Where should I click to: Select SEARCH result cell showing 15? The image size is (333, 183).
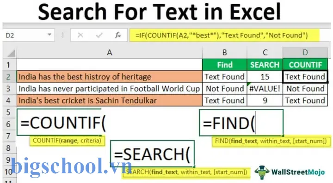(265, 77)
